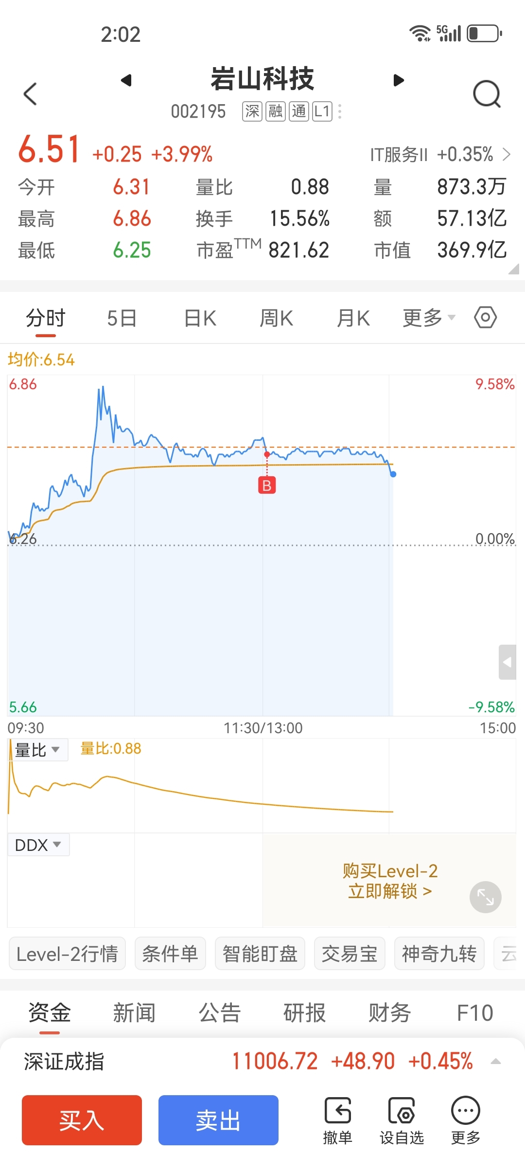Switch to the 新闻 tab
Screen dimensions: 525x1156
(x=134, y=1013)
